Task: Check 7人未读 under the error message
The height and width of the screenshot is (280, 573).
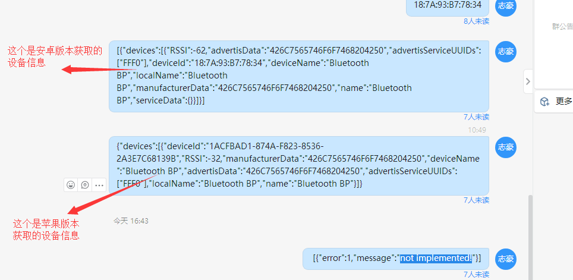Action: [x=476, y=274]
